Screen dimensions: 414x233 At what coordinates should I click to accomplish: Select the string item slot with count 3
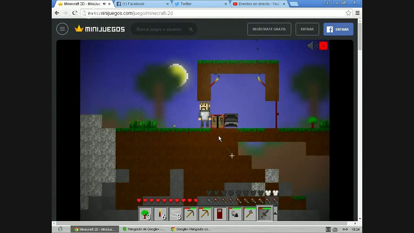(175, 214)
